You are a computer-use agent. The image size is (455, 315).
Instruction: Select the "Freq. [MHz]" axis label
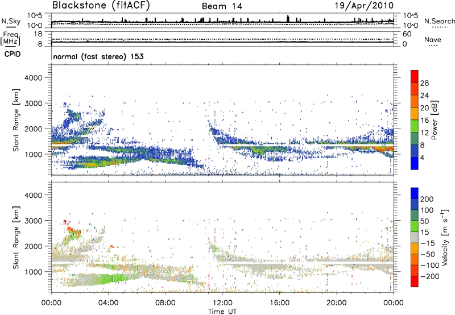[x=10, y=38]
